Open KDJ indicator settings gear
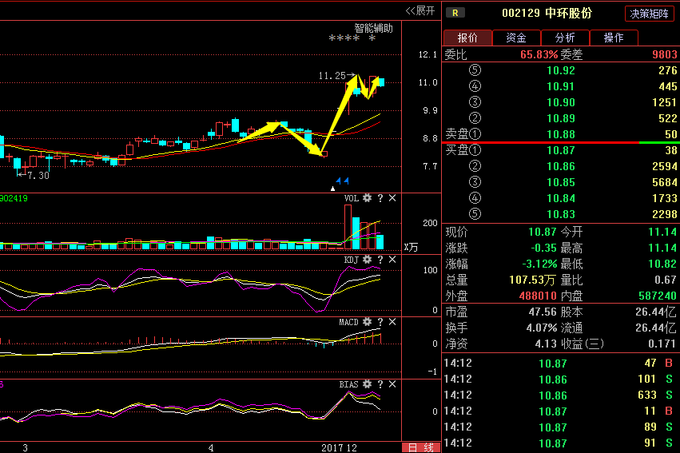Viewport: 680px width, 453px height. (x=367, y=260)
